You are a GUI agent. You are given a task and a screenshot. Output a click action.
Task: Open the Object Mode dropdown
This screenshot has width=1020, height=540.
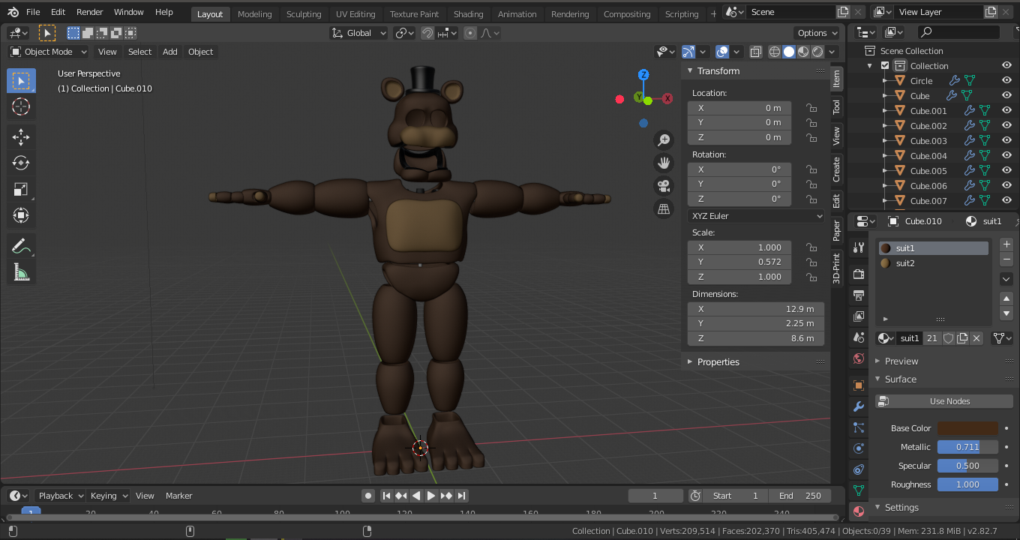pos(49,52)
